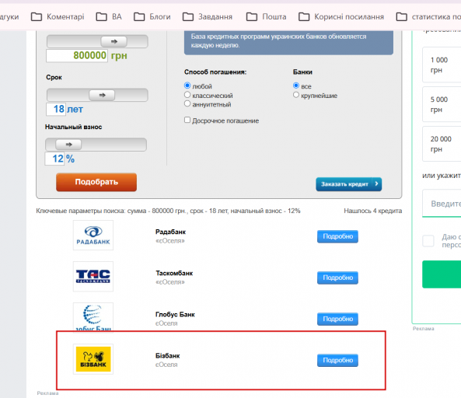461x398 pixels.
Task: Choose the 20 000 грн amount option
Action: pyautogui.click(x=442, y=144)
